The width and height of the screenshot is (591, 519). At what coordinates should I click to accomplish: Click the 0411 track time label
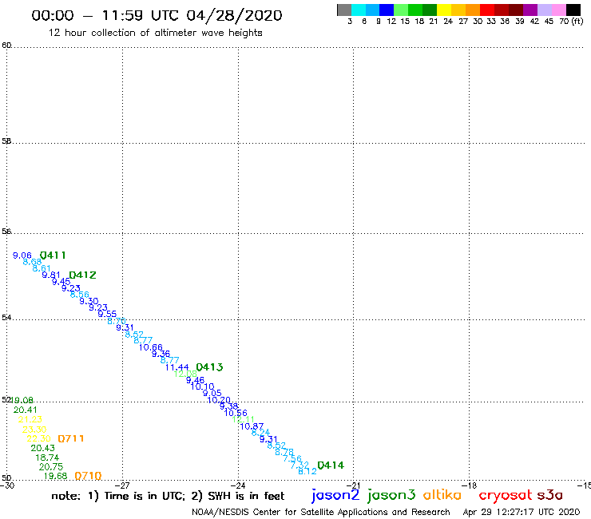(53, 256)
